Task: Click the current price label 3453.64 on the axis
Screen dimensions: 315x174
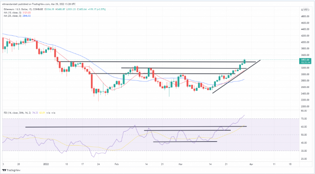Action: pyautogui.click(x=305, y=60)
